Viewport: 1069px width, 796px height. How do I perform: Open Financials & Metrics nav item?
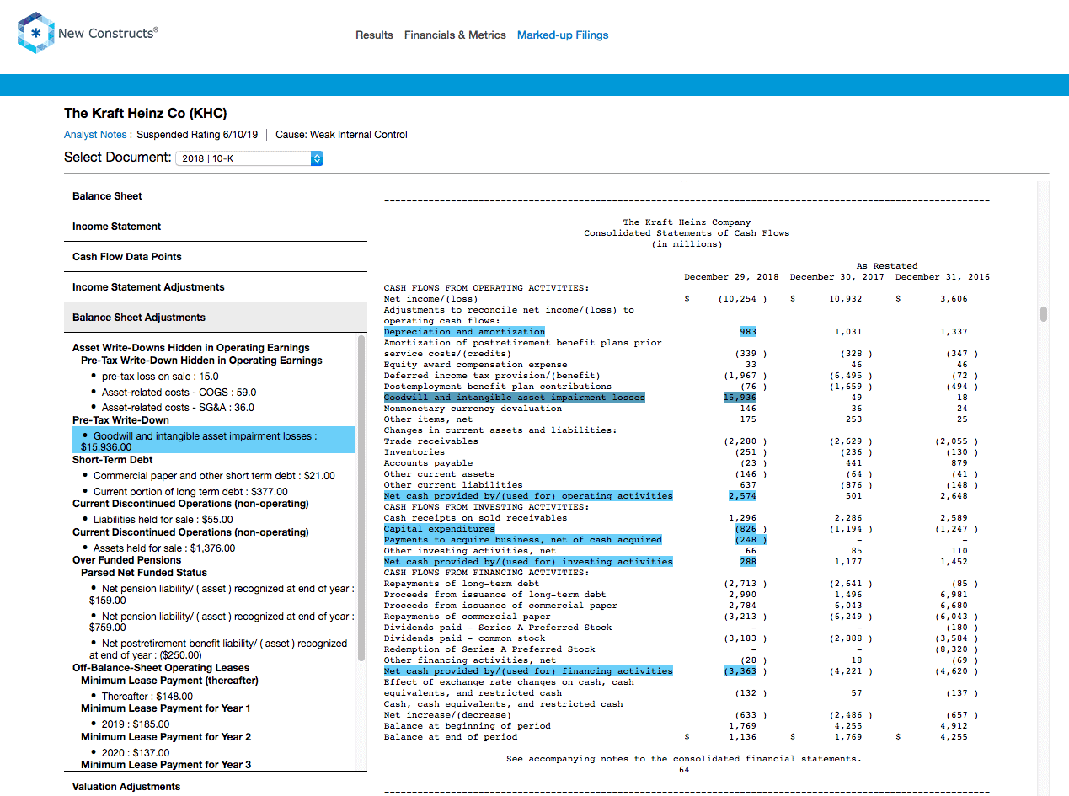click(455, 35)
